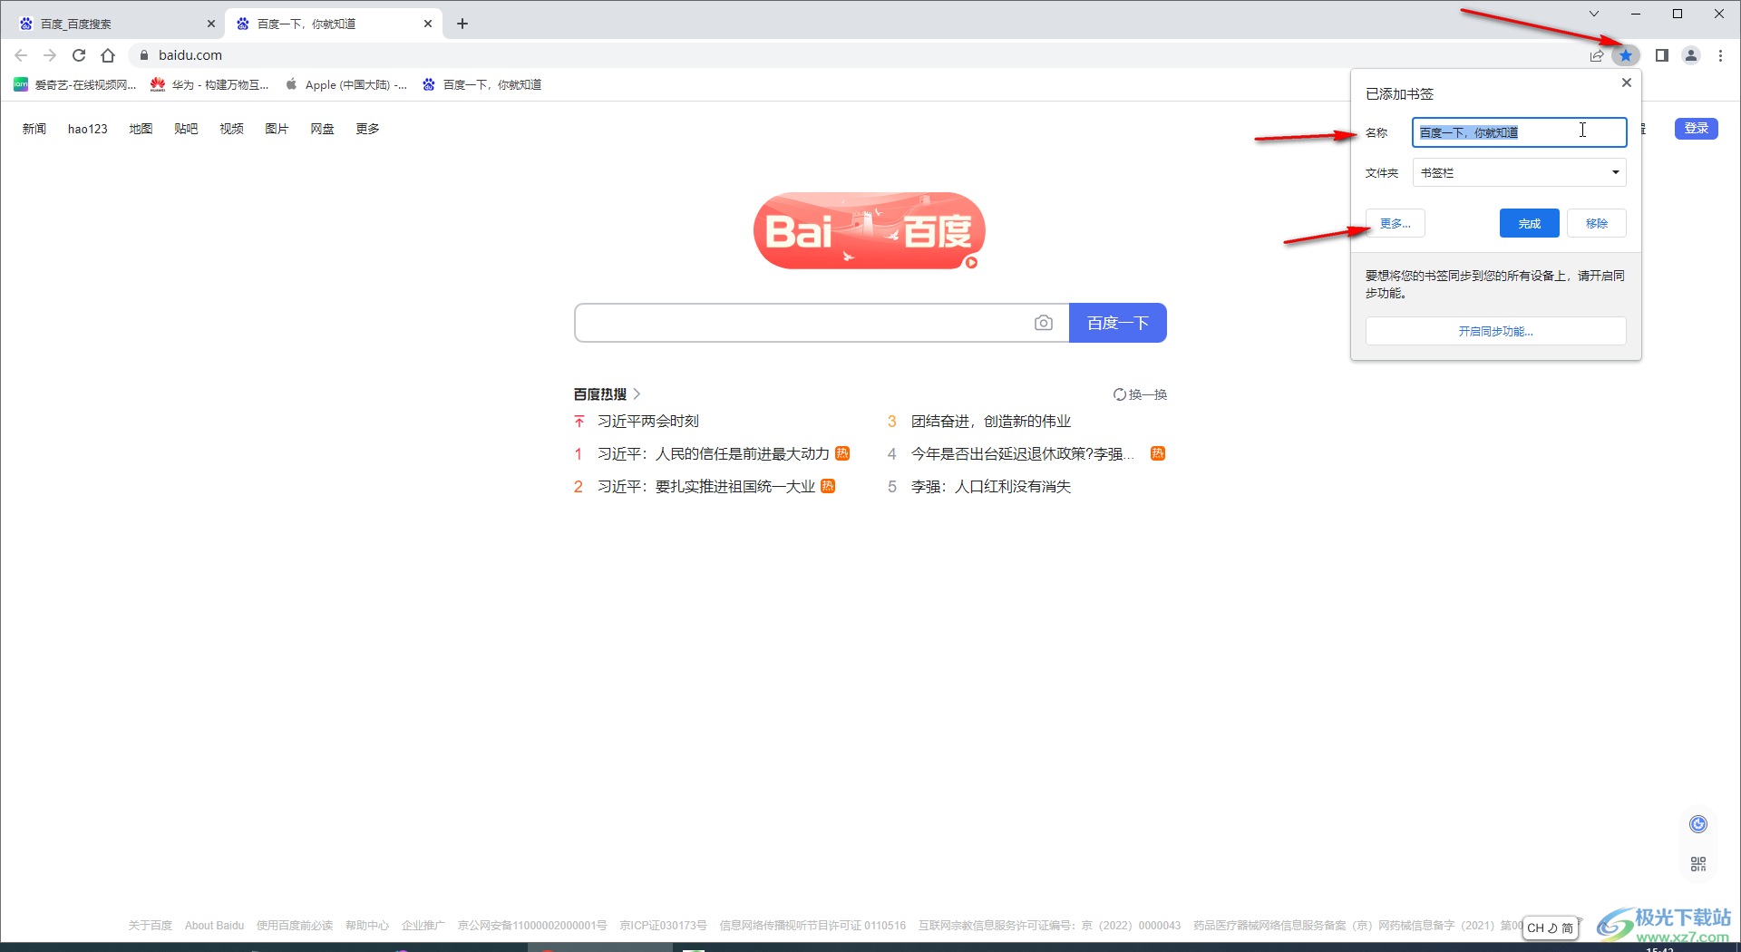
Task: Click the browser back arrow
Action: pos(21,55)
